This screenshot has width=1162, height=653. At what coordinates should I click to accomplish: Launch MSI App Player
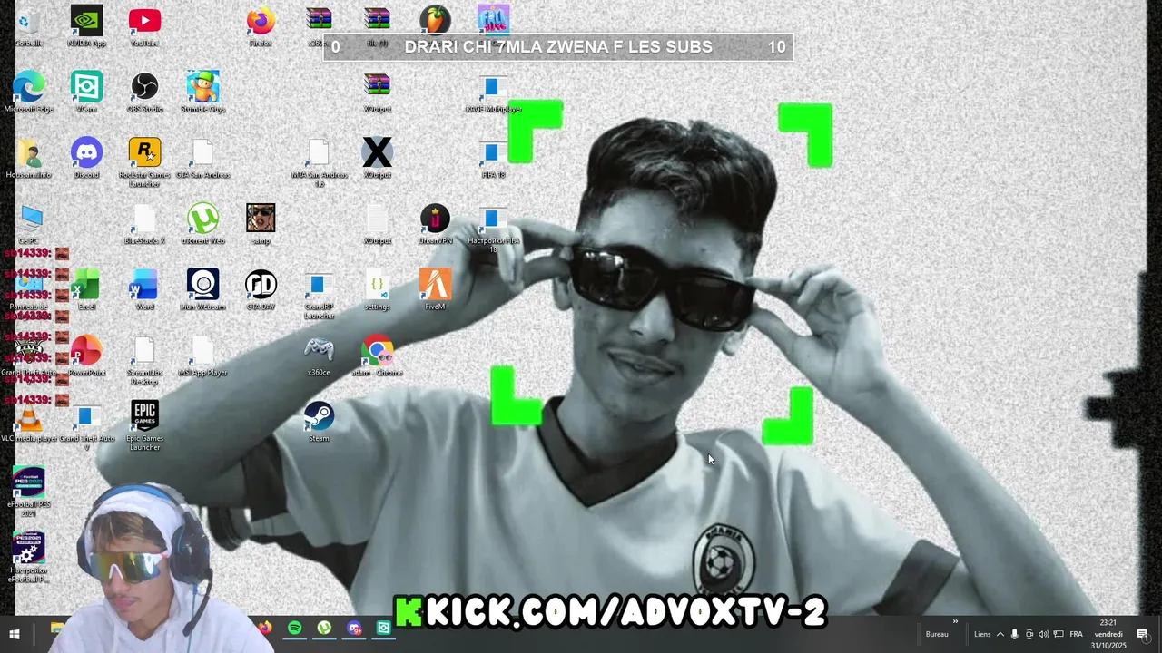tap(202, 356)
